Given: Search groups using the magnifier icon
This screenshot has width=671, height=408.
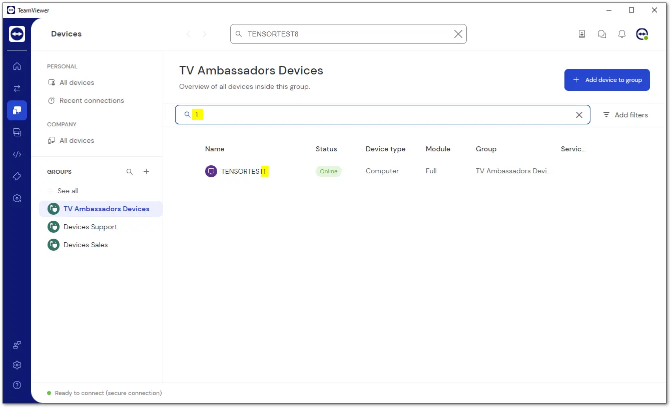Looking at the screenshot, I should [x=130, y=172].
